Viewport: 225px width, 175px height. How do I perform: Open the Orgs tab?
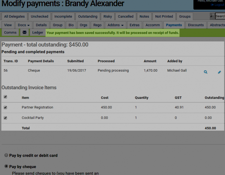point(83,25)
